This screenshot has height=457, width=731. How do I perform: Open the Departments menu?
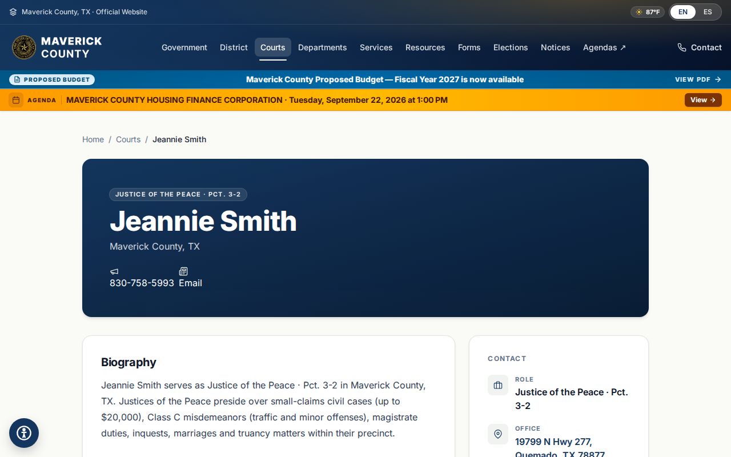tap(323, 47)
